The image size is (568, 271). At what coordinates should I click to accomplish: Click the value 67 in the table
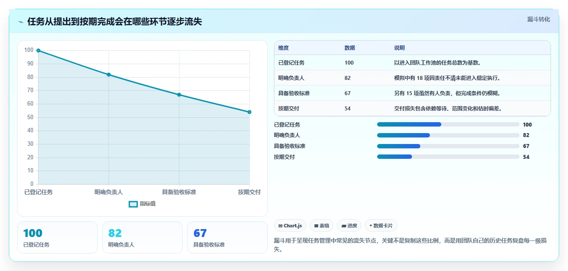pos(347,93)
